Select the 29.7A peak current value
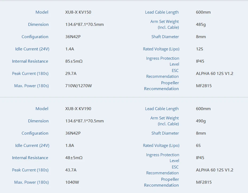248x193 pixels. tap(71, 74)
